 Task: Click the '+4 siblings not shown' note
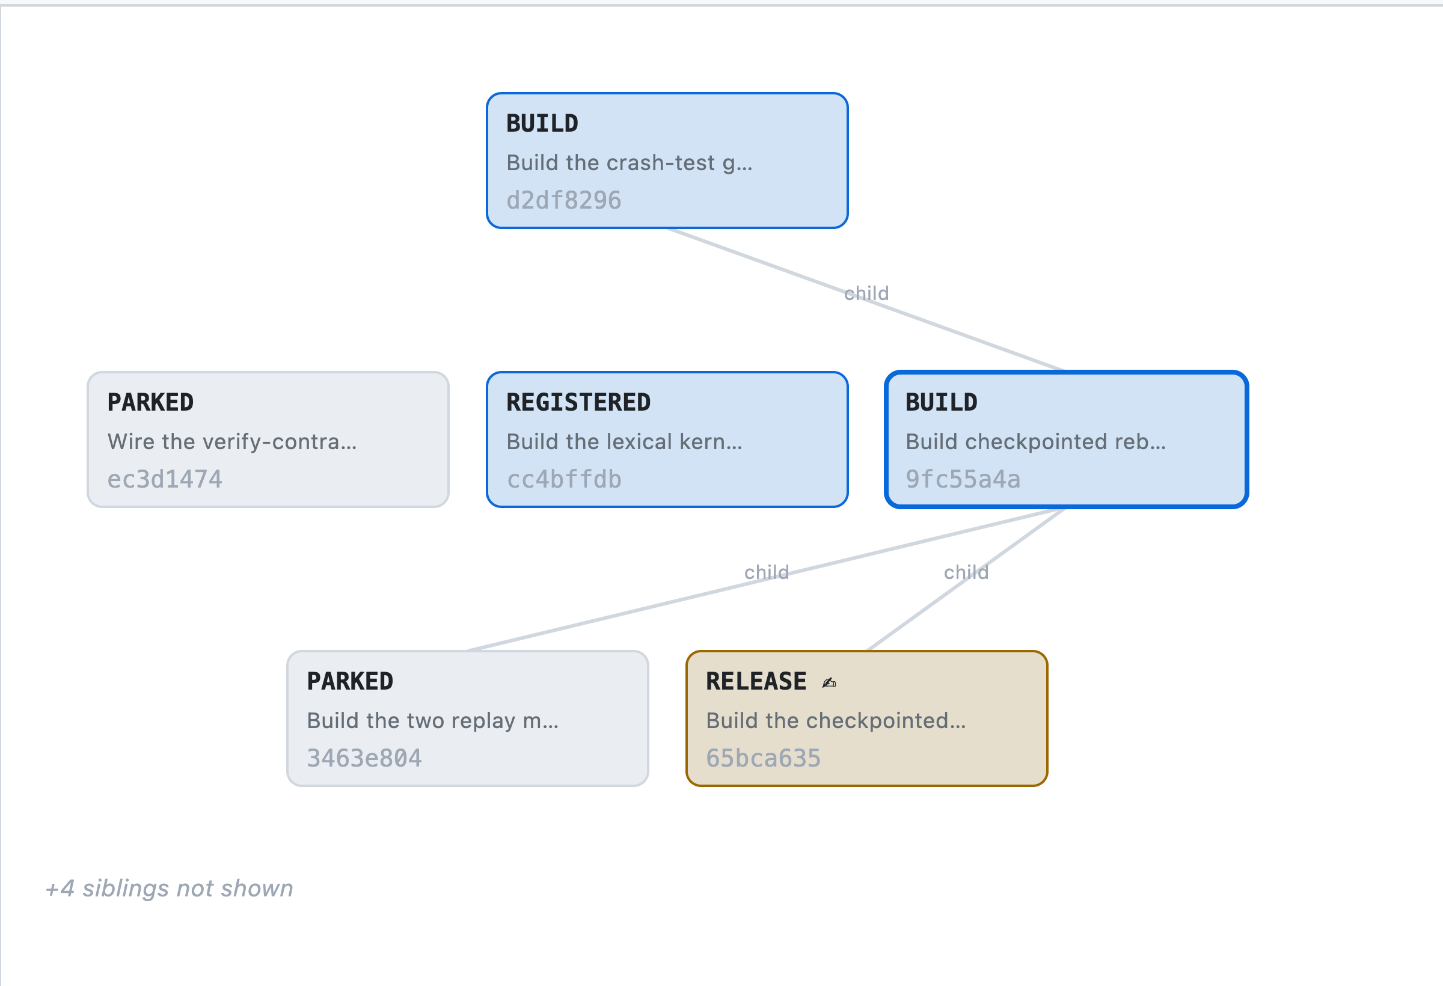coord(169,888)
